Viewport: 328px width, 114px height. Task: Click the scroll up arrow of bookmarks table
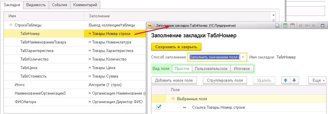[273, 15]
